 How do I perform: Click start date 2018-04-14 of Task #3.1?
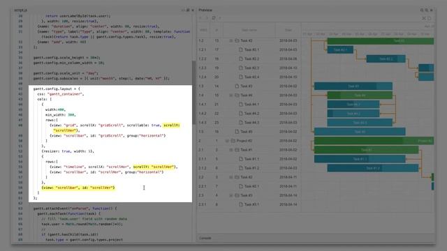click(288, 204)
